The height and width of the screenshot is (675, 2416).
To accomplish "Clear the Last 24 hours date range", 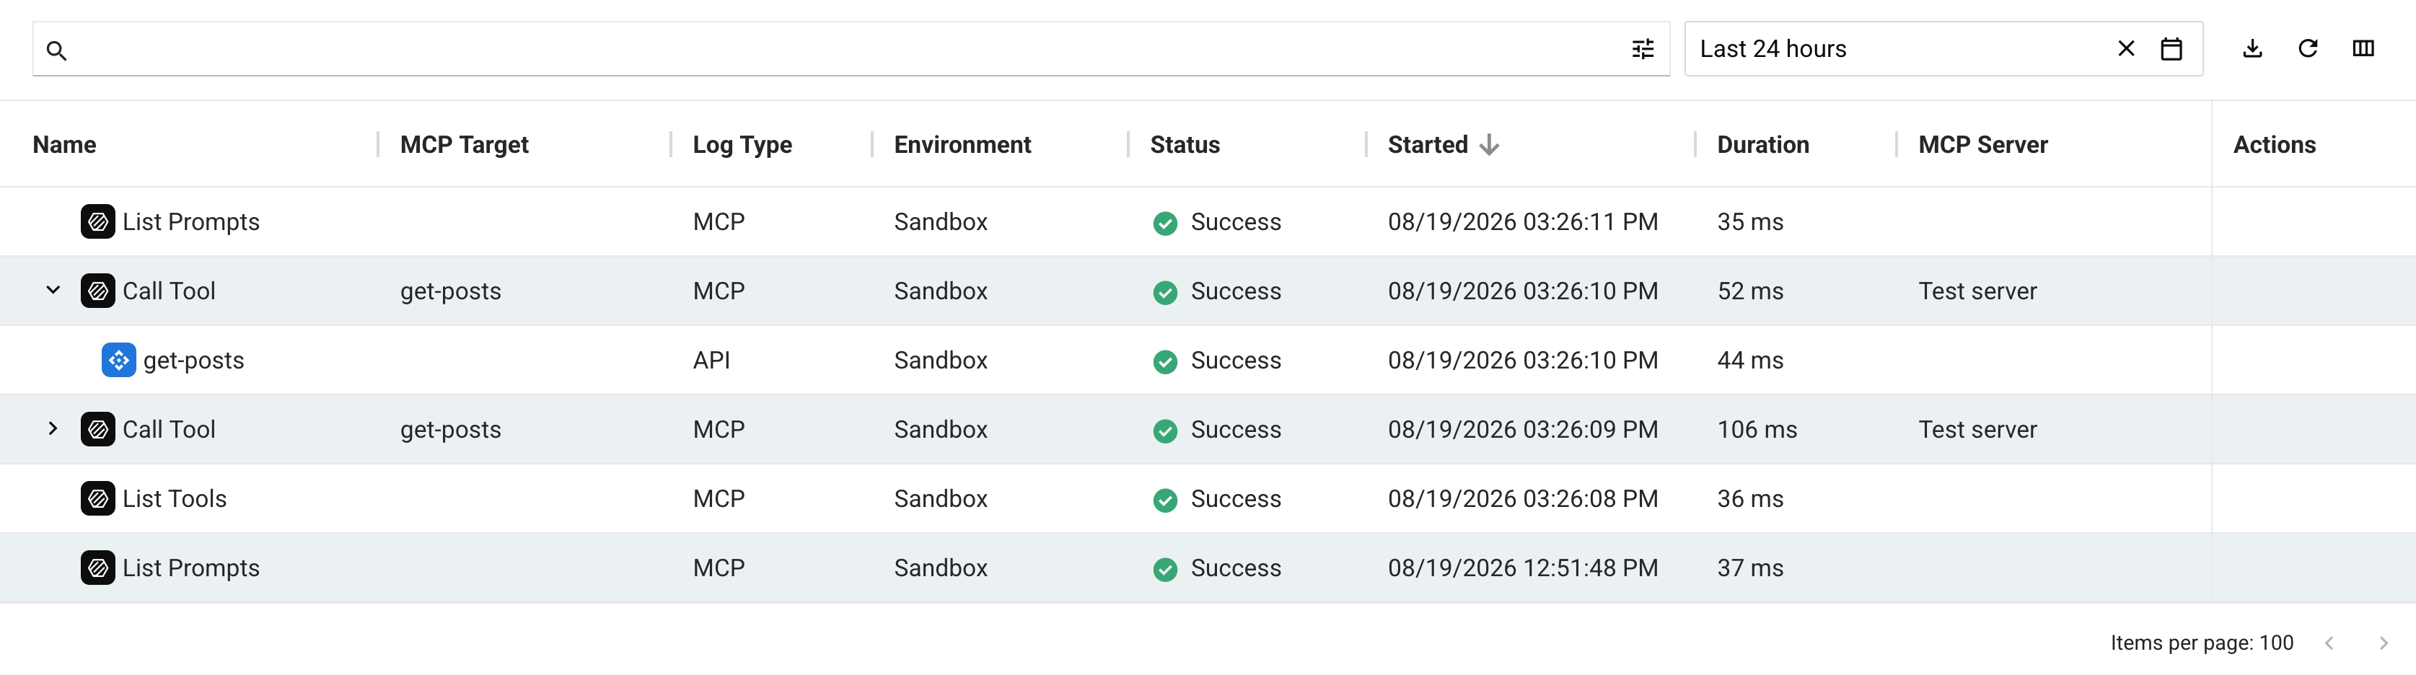I will click(x=2126, y=49).
